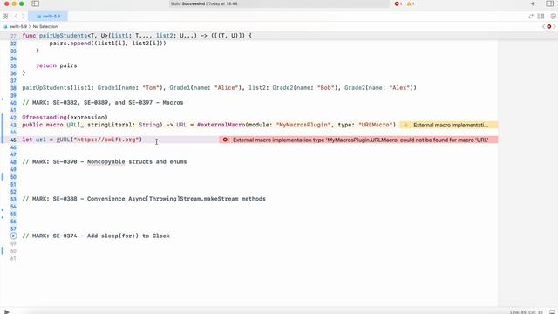This screenshot has width=558, height=314.
Task: Click the "Alex" string literal
Action: click(x=399, y=87)
